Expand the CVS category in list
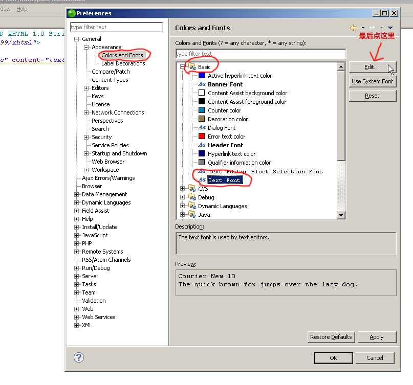This screenshot has height=385, width=413. 182,189
